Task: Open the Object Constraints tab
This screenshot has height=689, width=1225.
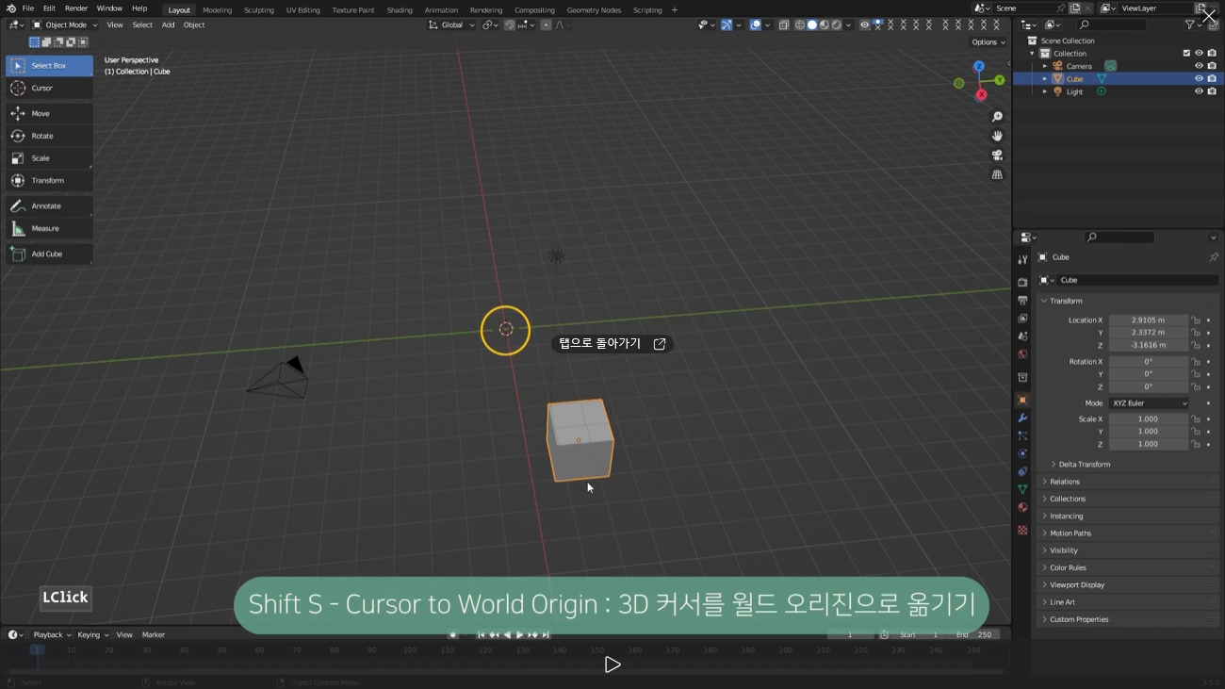Action: pos(1022,471)
